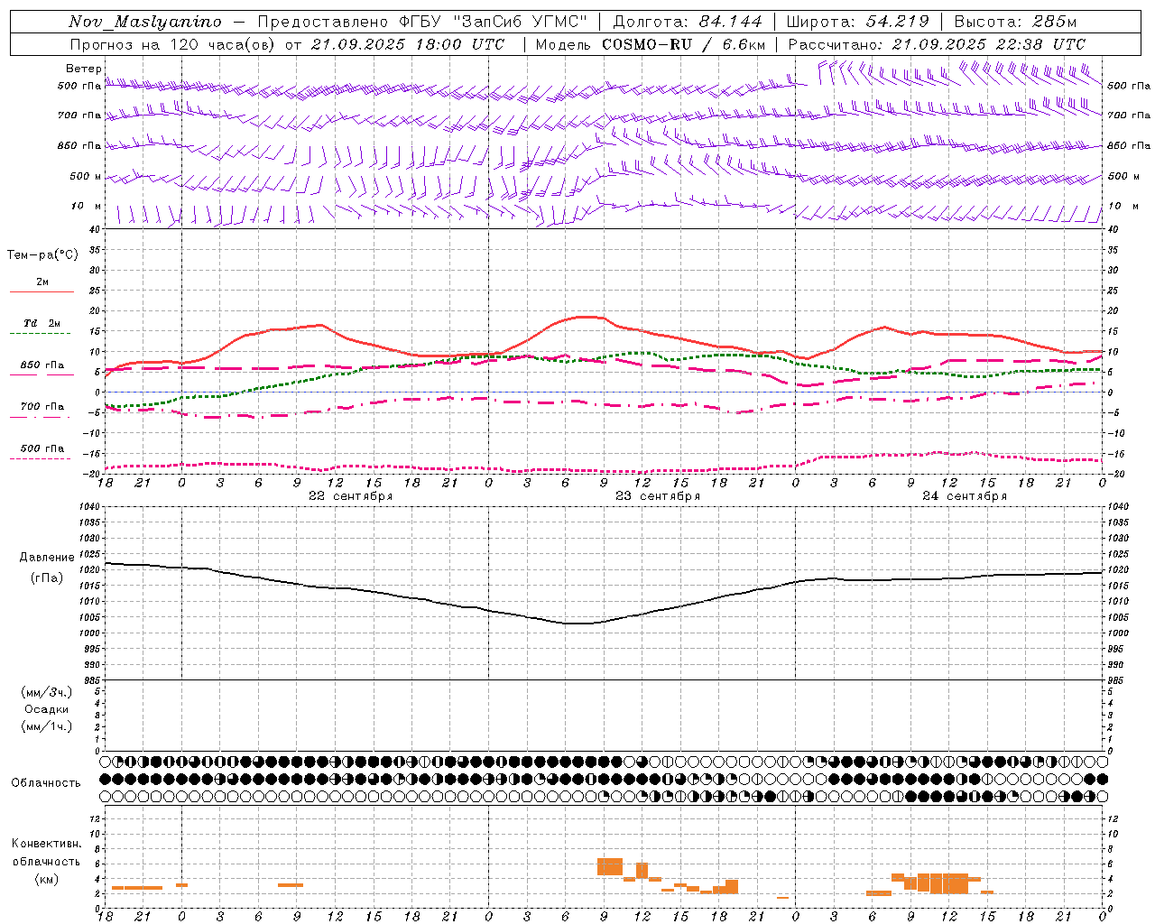
Task: Click the Ветер section label
Action: click(84, 69)
